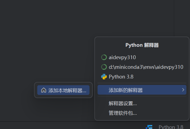Click the house icon for local interpreter
Image resolution: width=190 pixels, height=129 pixels.
point(44,90)
